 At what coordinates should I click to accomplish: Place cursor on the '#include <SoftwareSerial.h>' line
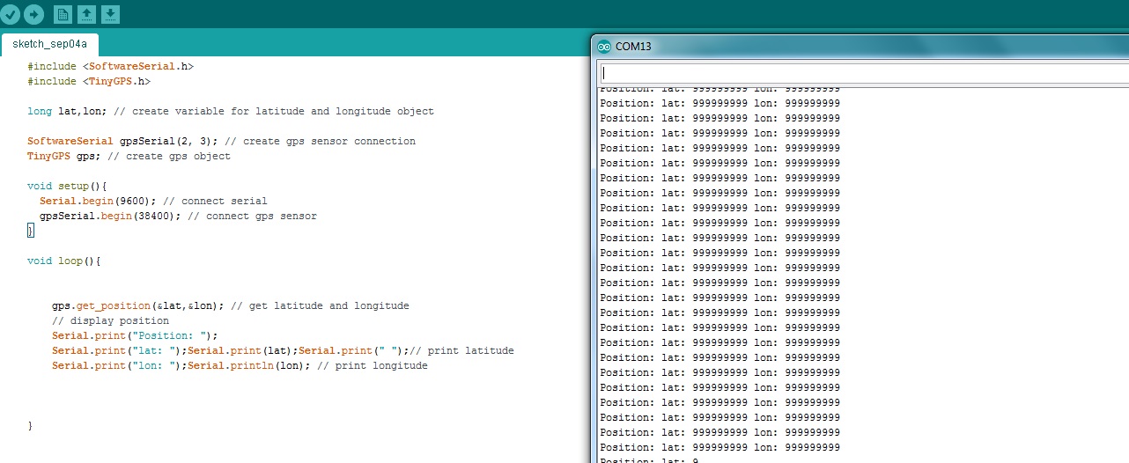110,66
